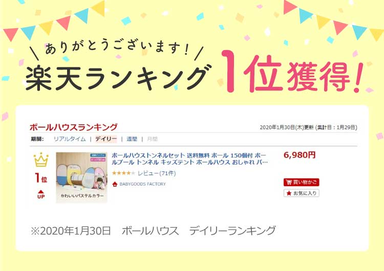Click the shopping cart icon in 買い物かご
The width and height of the screenshot is (384, 271).
(289, 182)
